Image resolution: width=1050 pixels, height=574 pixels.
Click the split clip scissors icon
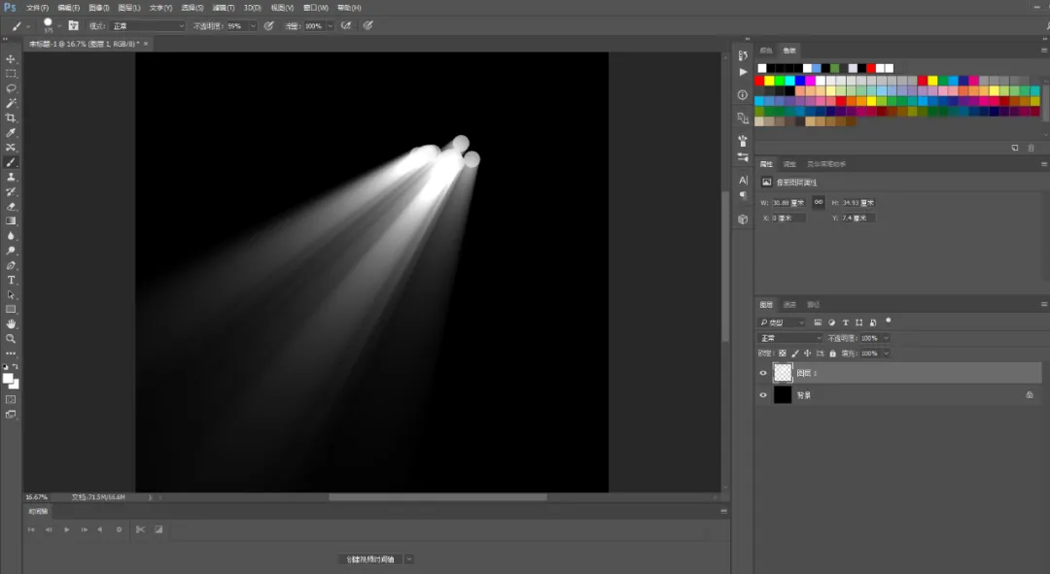click(140, 529)
